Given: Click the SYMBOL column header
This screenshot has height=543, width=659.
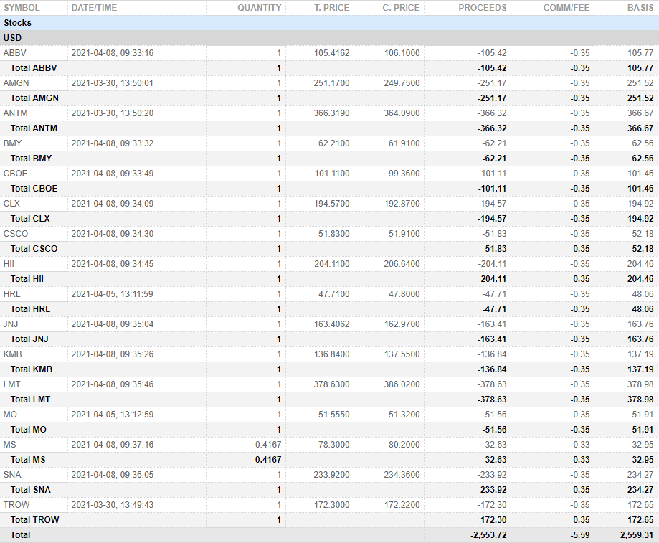Looking at the screenshot, I should 22,8.
